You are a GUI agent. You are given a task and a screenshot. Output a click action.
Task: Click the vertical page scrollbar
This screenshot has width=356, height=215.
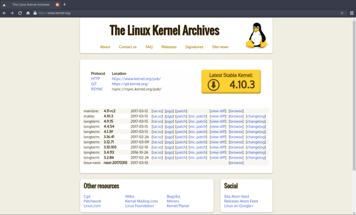tap(354, 95)
